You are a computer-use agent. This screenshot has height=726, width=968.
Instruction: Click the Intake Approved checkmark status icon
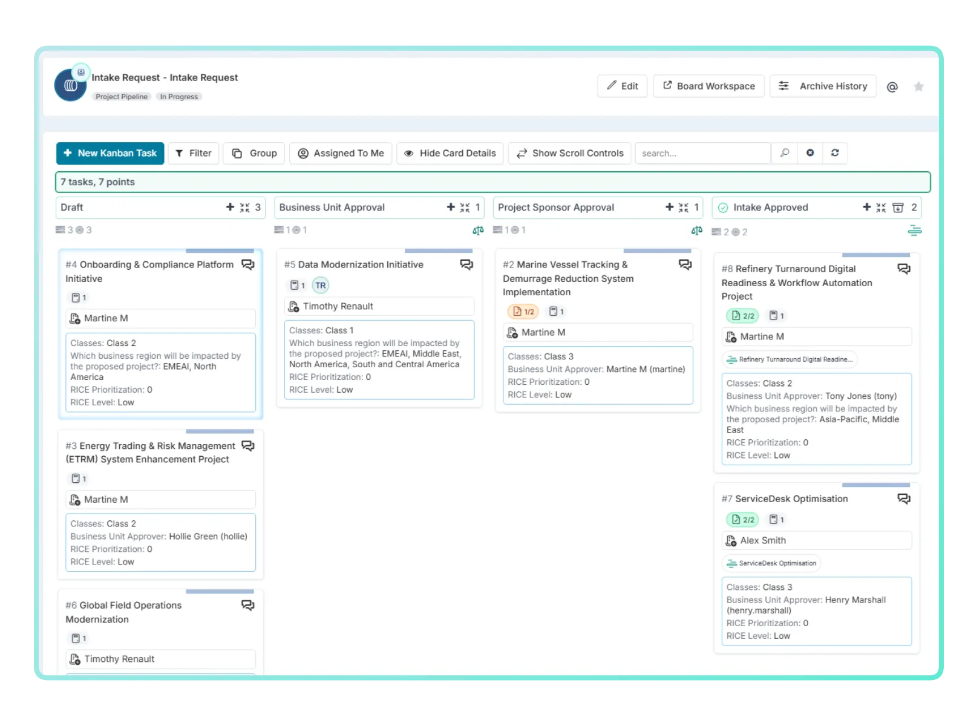723,208
